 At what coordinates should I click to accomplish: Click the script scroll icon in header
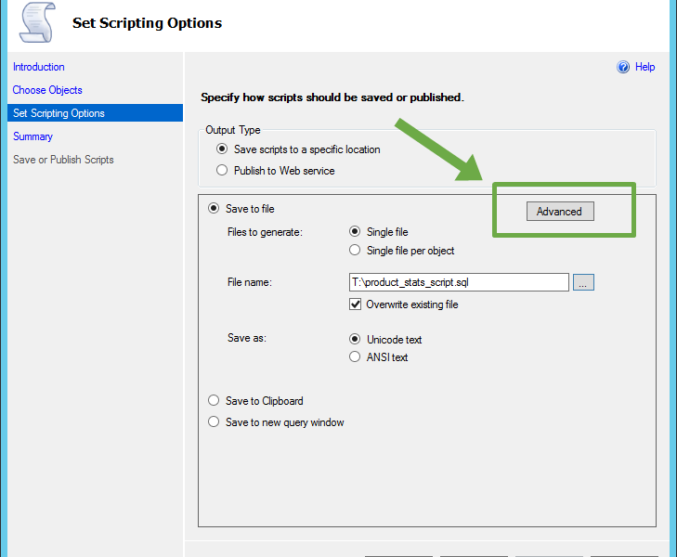coord(37,22)
